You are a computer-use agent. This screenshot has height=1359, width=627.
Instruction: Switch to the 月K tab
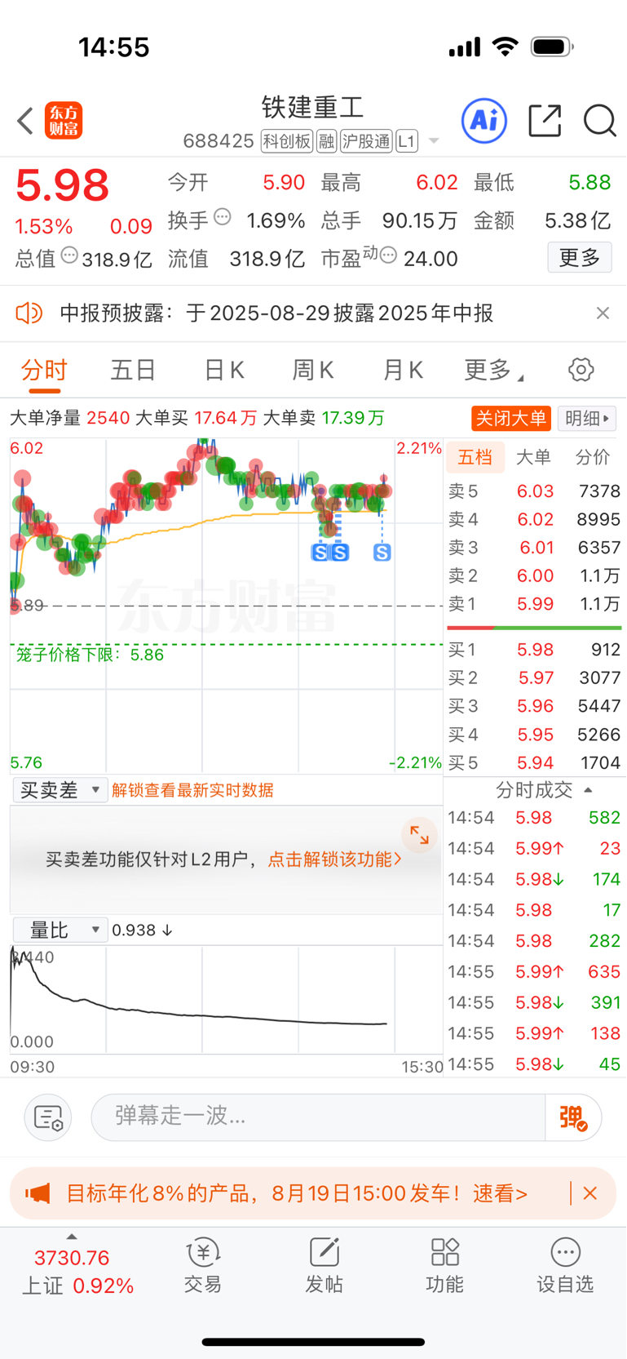pos(403,370)
